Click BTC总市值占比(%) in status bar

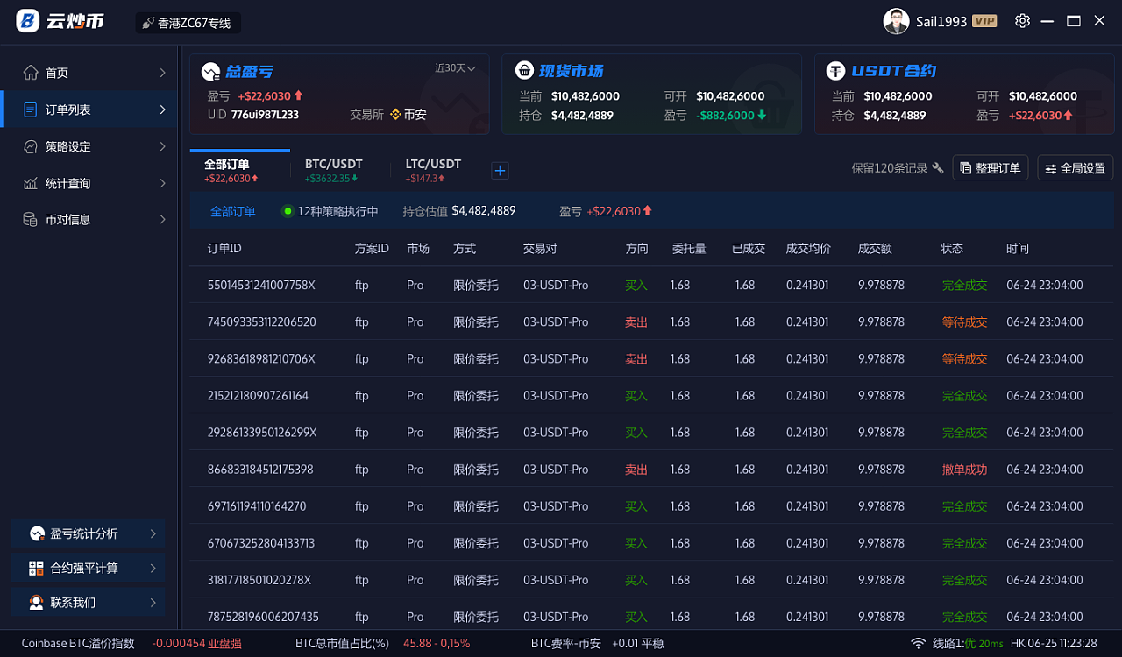click(342, 643)
